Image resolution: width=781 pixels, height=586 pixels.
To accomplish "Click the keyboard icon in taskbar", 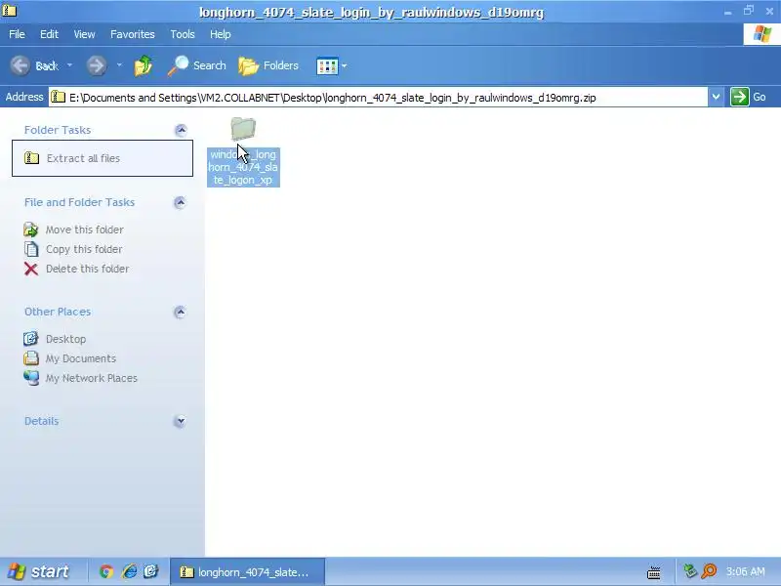I will click(x=653, y=572).
